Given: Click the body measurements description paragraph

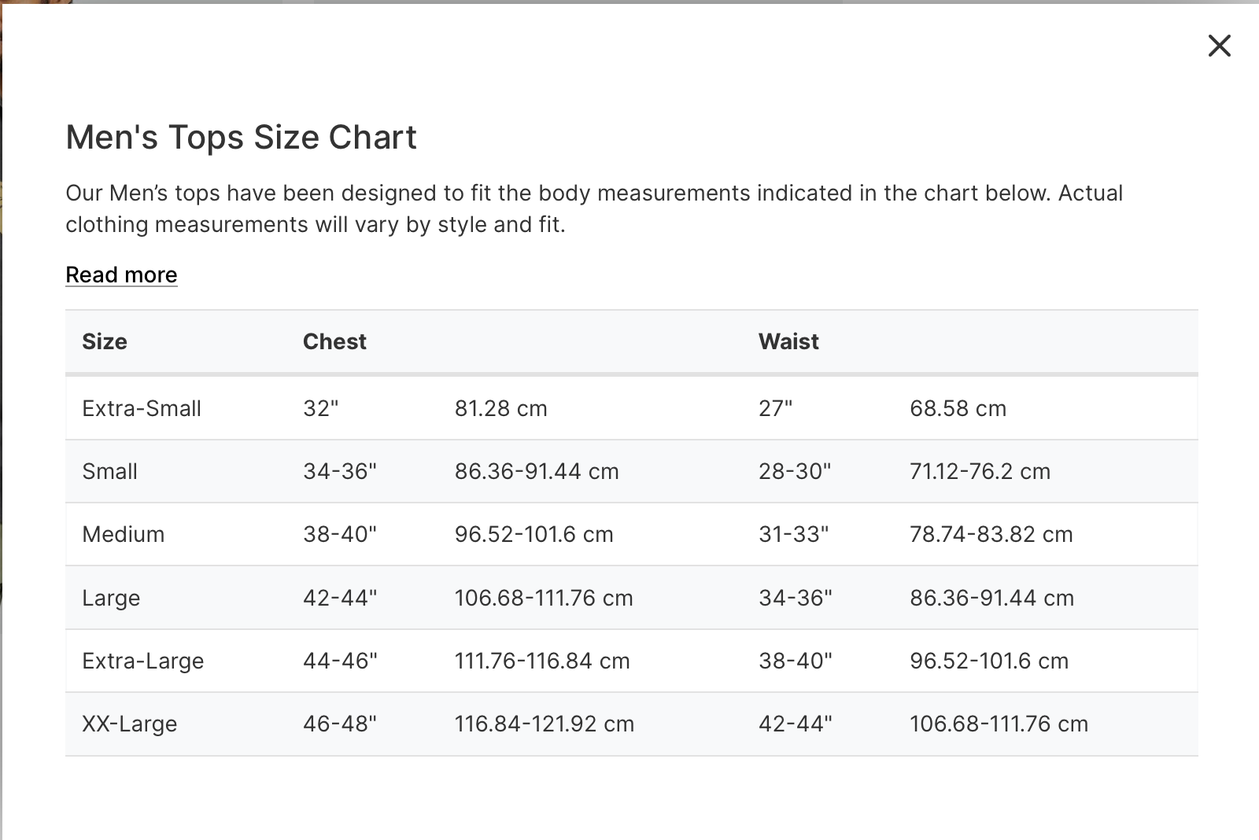Looking at the screenshot, I should [x=594, y=208].
